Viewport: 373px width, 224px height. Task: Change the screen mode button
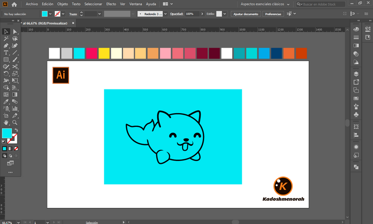10,163
